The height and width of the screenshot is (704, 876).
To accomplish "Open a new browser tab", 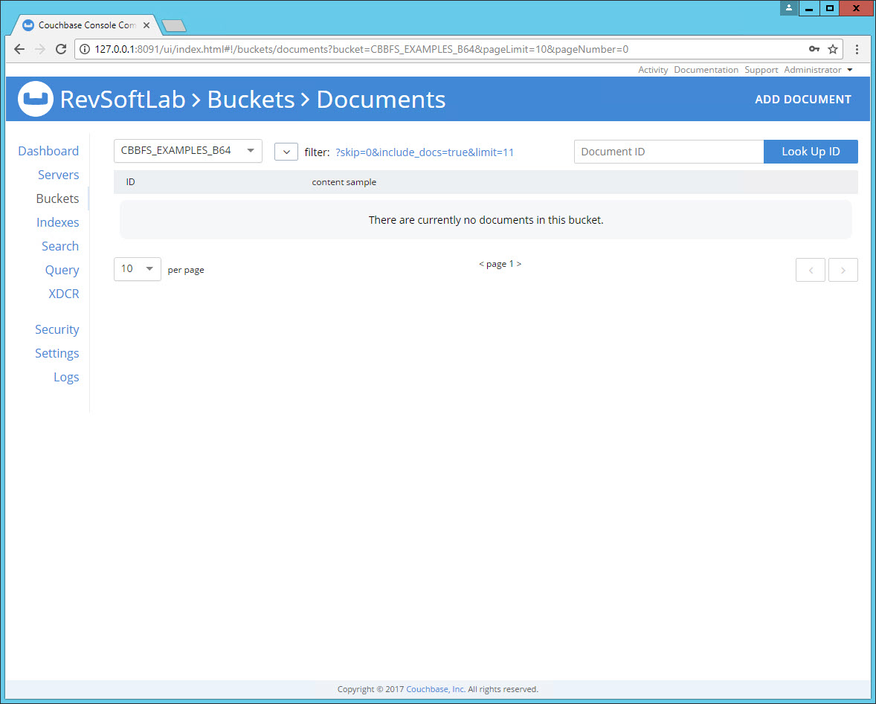I will [x=174, y=26].
